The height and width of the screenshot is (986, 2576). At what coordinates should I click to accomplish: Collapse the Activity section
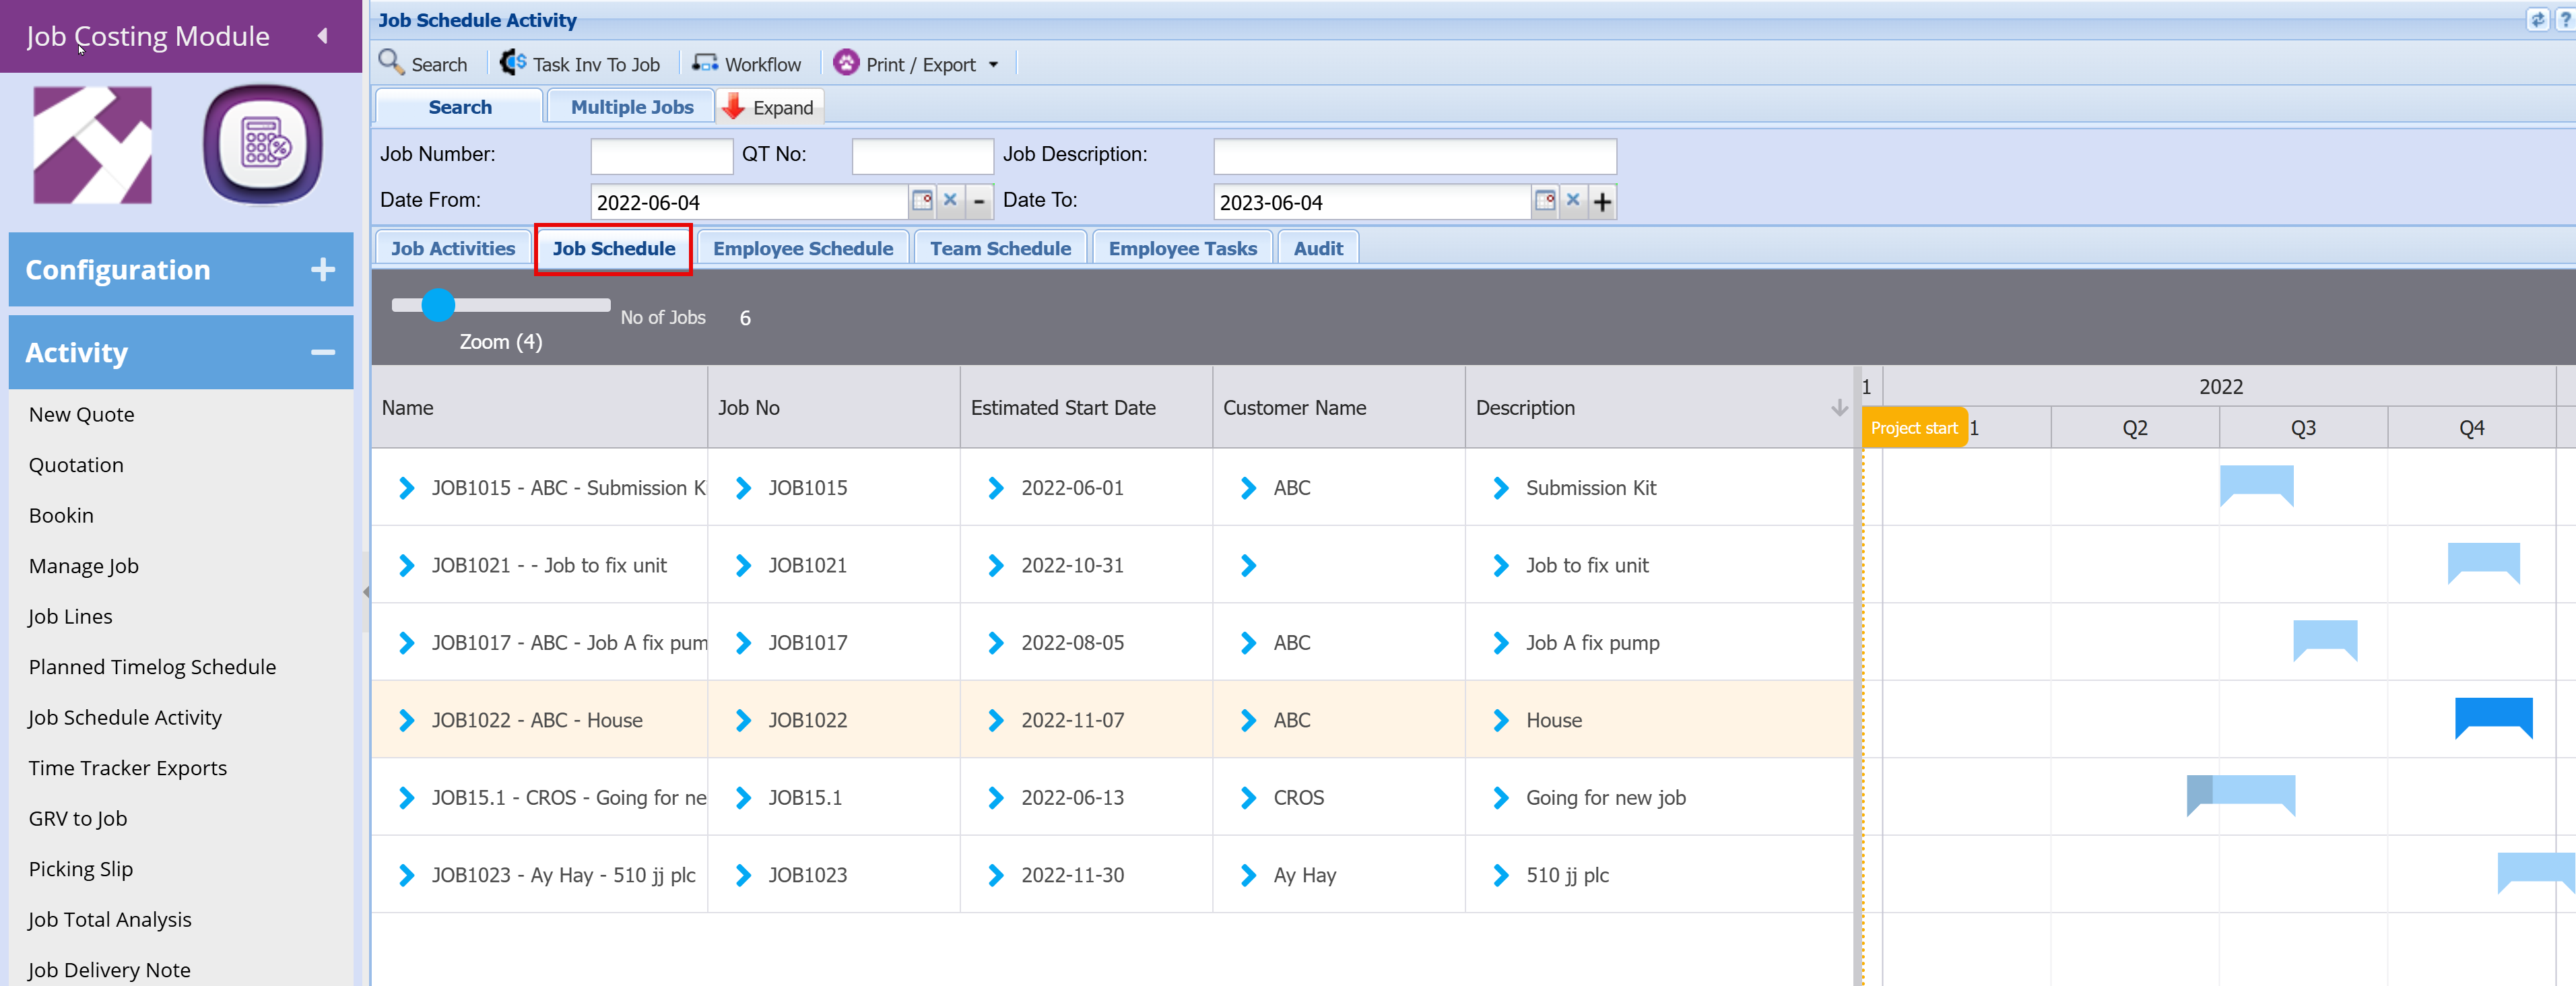[x=322, y=352]
